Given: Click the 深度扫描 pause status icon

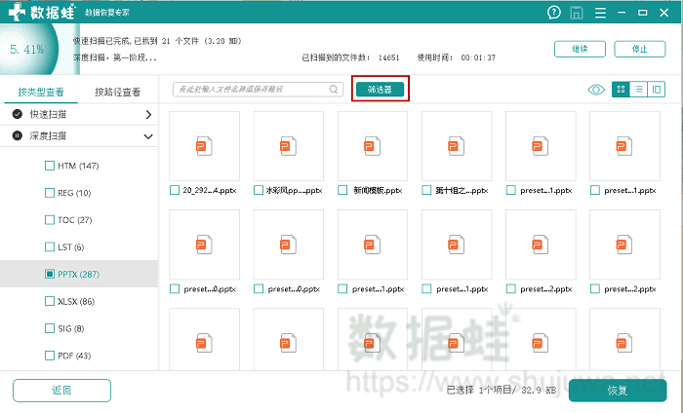Looking at the screenshot, I should tap(17, 135).
